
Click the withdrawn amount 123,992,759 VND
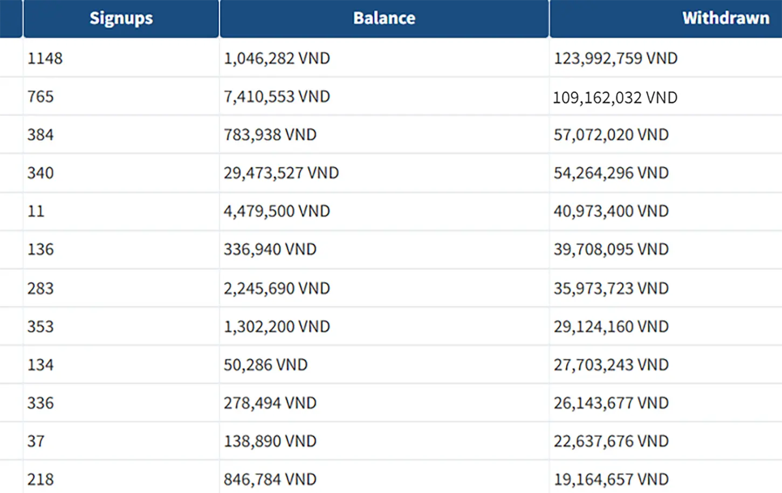pyautogui.click(x=615, y=58)
